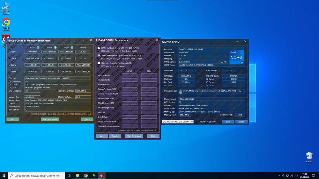Click Save in AIDA64 CPUID window
The width and height of the screenshot is (319, 179).
(x=228, y=122)
